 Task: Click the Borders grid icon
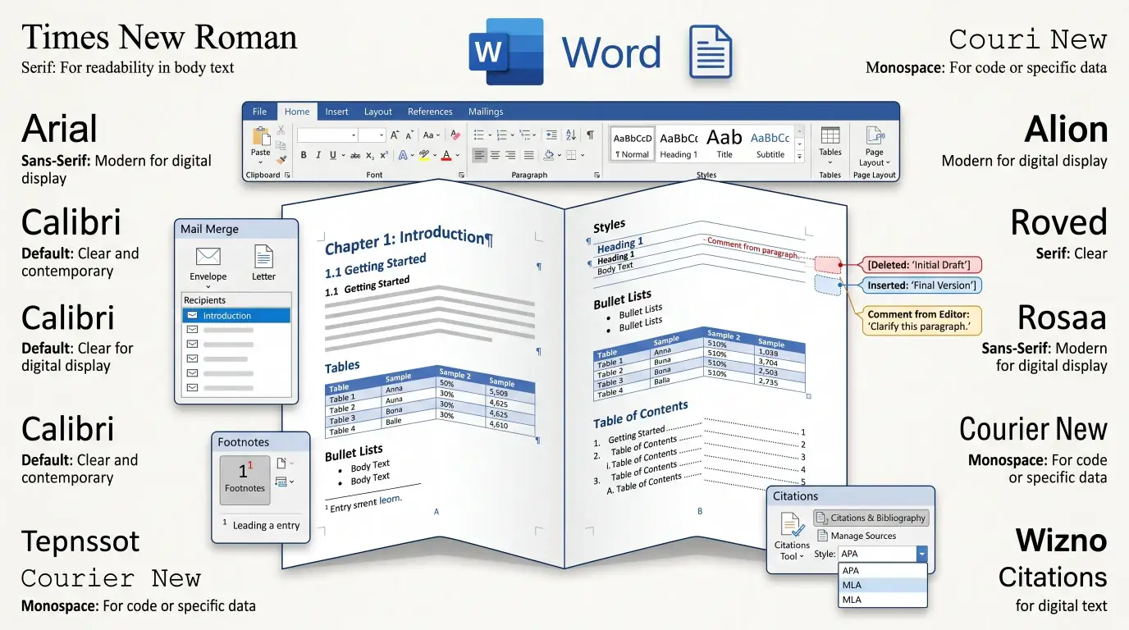[x=570, y=155]
